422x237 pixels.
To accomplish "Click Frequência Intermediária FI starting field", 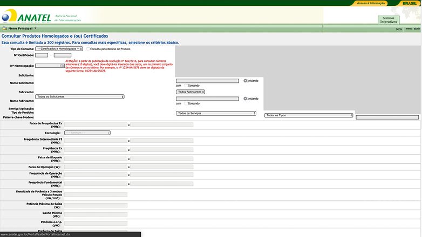I will 96,141.
